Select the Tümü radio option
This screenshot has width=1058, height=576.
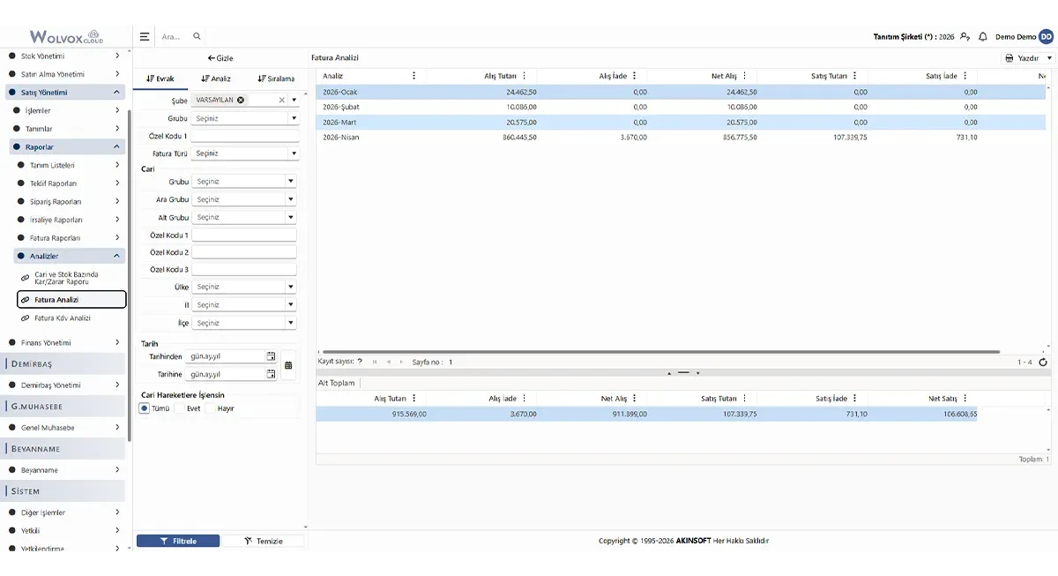[x=144, y=408]
